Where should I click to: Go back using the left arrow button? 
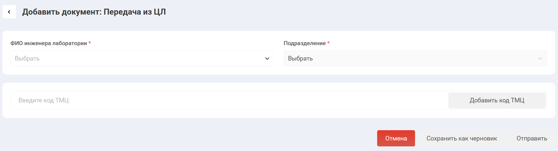coord(9,12)
